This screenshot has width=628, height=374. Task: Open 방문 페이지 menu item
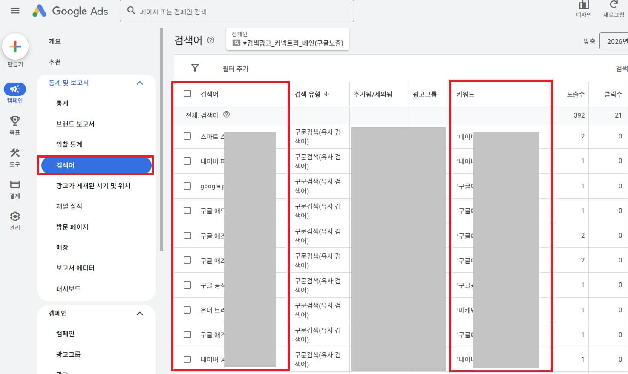[72, 227]
